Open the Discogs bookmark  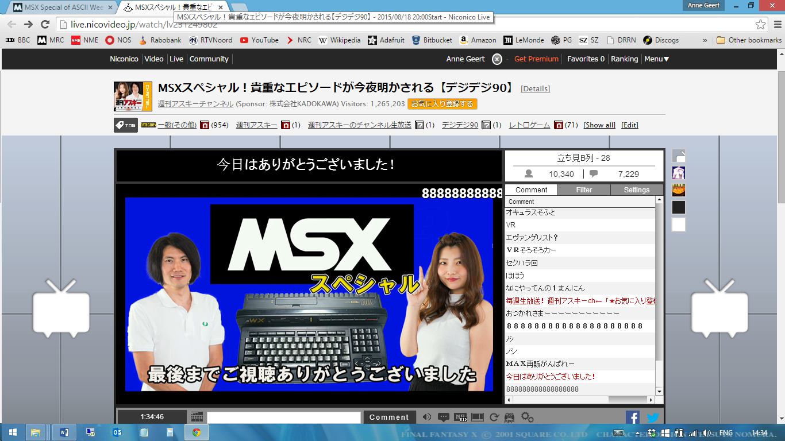point(661,40)
